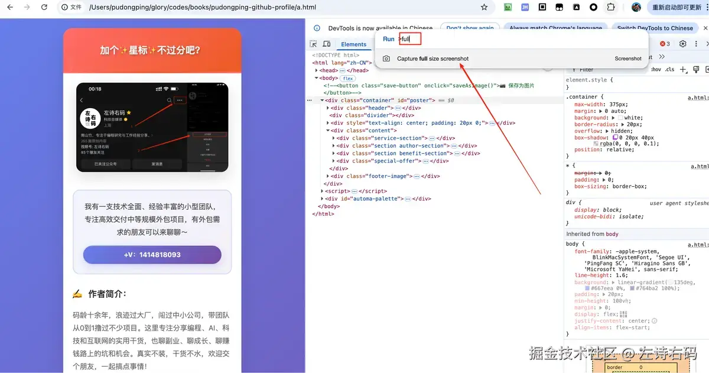Select the computed styles brush icon
The height and width of the screenshot is (373, 709).
pyautogui.click(x=696, y=69)
